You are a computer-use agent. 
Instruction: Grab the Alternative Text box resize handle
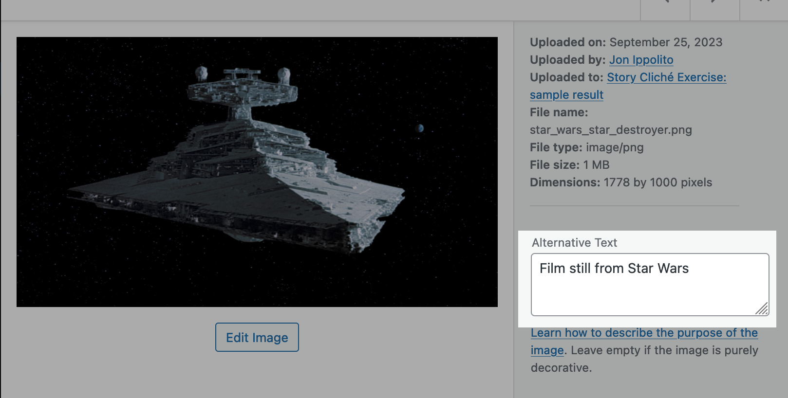click(762, 308)
